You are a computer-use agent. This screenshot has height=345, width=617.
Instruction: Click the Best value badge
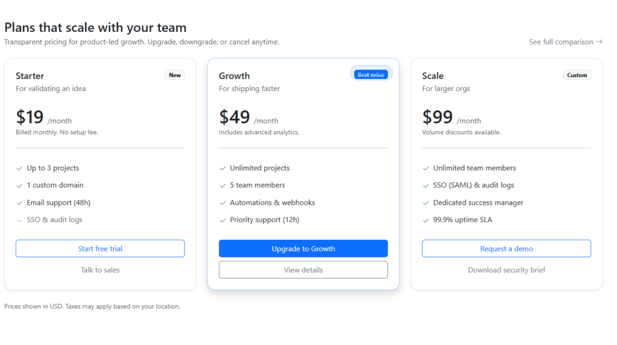(371, 75)
